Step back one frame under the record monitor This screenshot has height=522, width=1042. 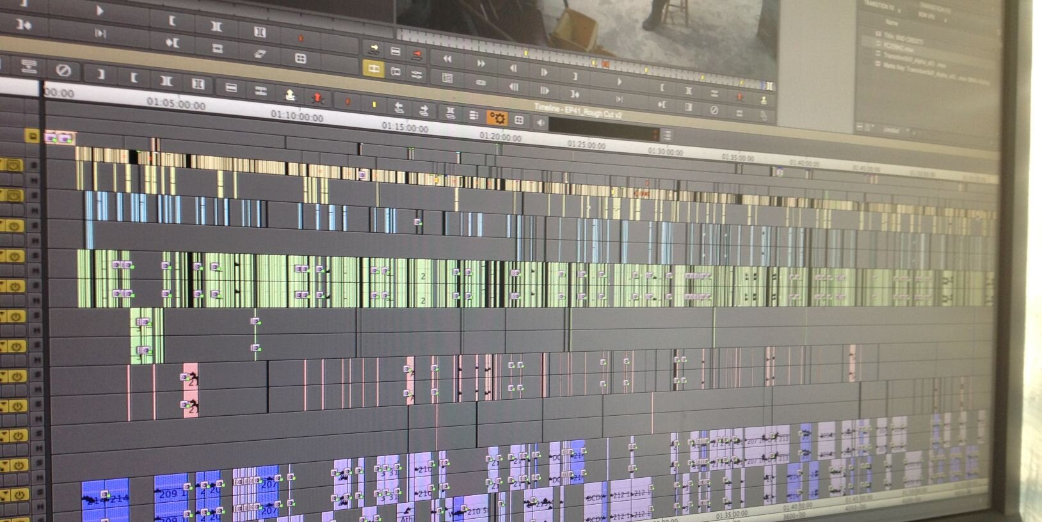point(513,67)
